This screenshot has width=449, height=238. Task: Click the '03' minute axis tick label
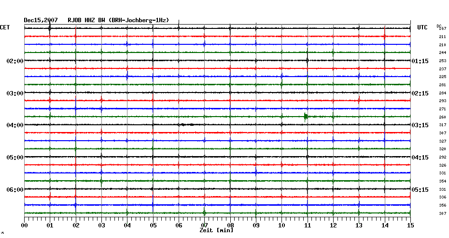click(101, 225)
